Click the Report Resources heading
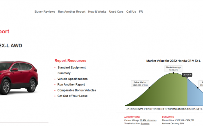 (70, 60)
